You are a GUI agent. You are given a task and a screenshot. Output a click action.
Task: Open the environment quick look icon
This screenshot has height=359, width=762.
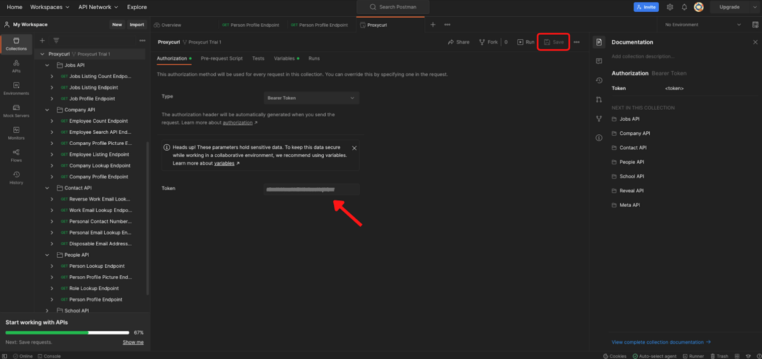coord(755,25)
